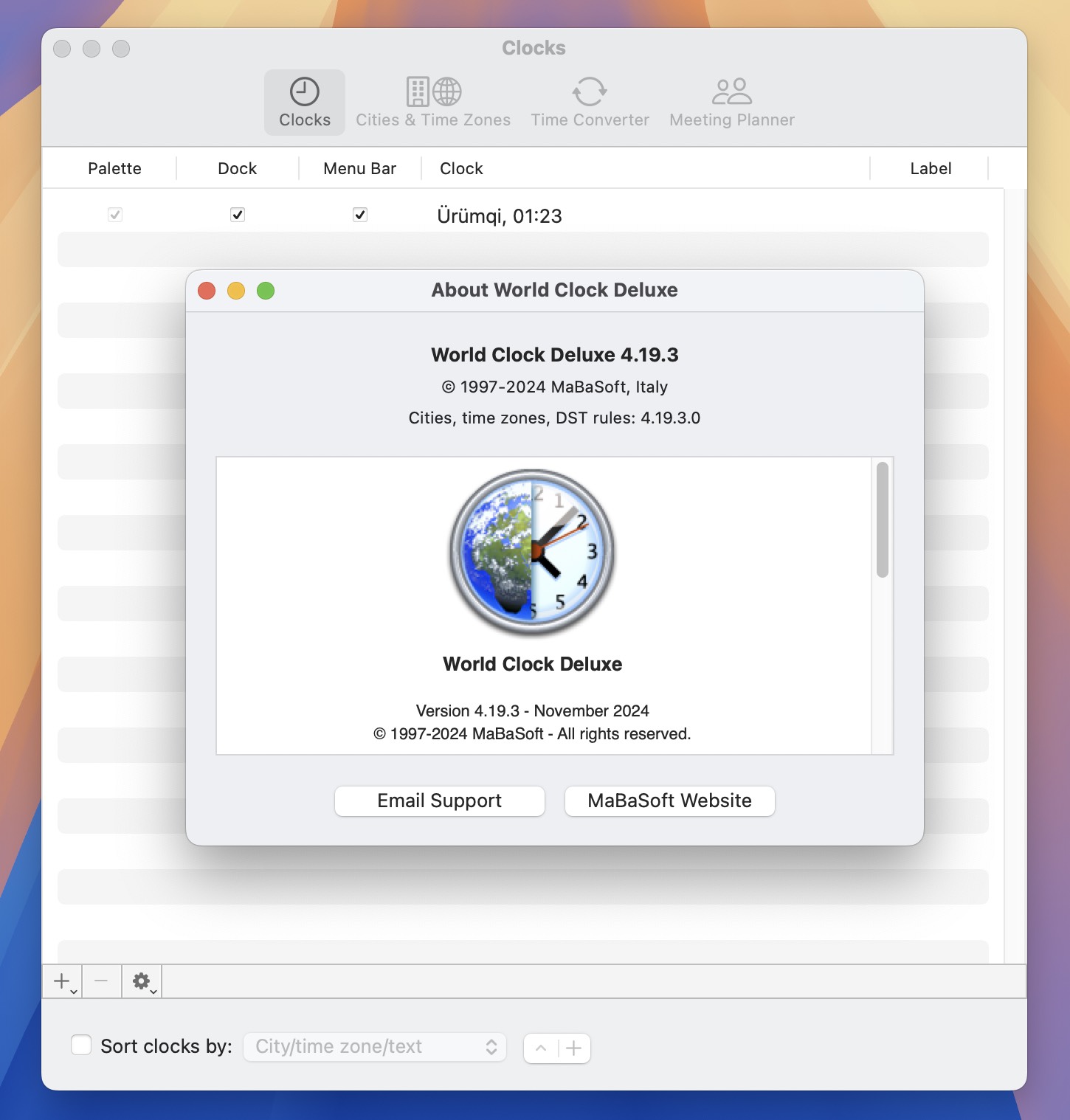This screenshot has width=1070, height=1120.
Task: Click '© 1997-2024 MaBaSoft, Italy' text
Action: coord(555,387)
